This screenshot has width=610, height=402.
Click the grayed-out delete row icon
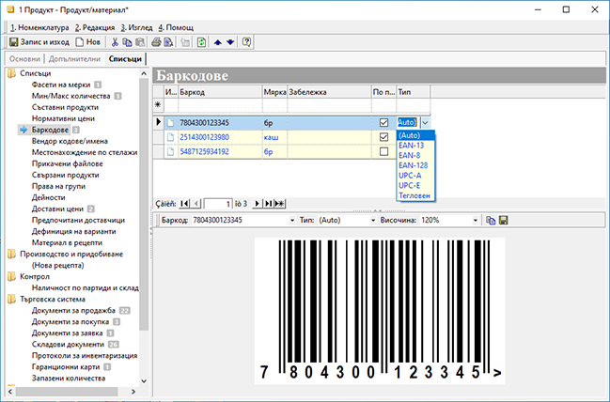[x=185, y=42]
